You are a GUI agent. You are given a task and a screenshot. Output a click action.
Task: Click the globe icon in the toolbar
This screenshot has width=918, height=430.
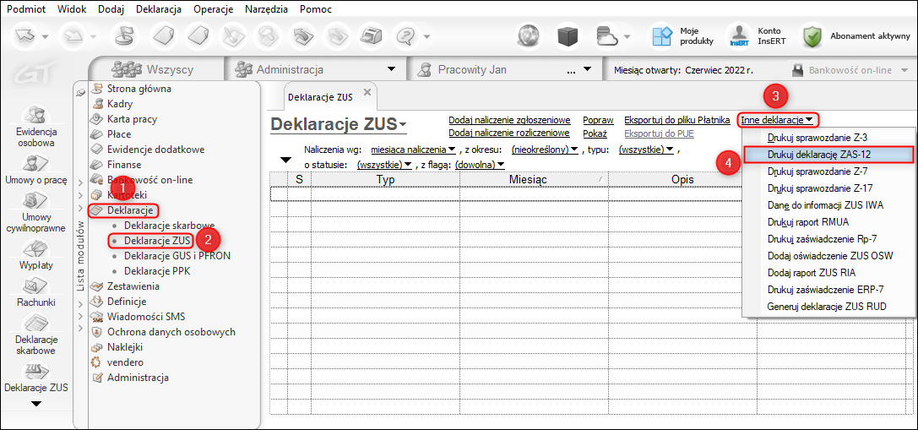coord(530,37)
